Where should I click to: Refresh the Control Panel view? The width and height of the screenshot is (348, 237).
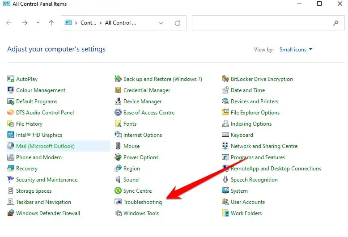pos(178,23)
